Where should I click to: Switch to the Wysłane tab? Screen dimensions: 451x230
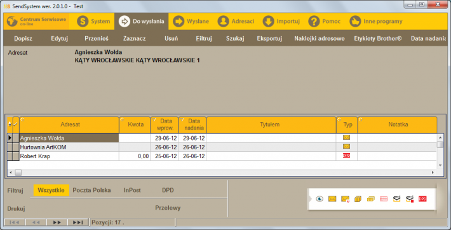(191, 22)
